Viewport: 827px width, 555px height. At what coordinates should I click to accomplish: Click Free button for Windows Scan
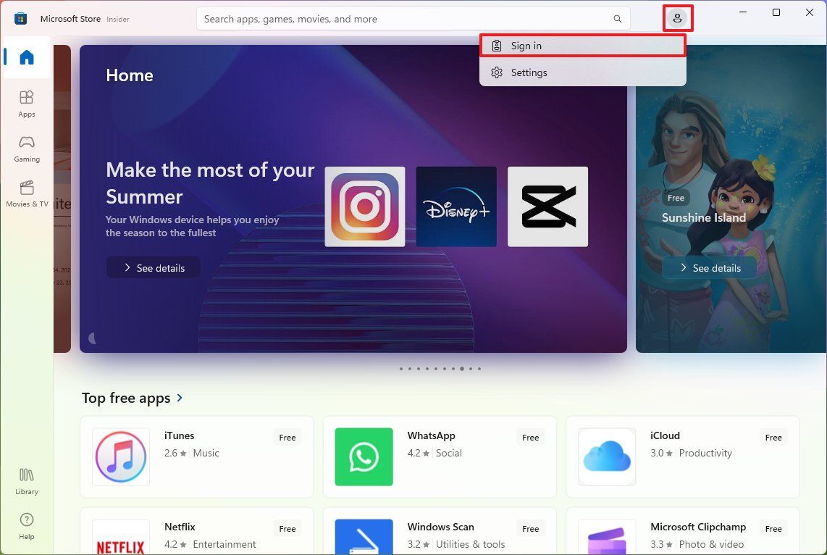(x=531, y=529)
